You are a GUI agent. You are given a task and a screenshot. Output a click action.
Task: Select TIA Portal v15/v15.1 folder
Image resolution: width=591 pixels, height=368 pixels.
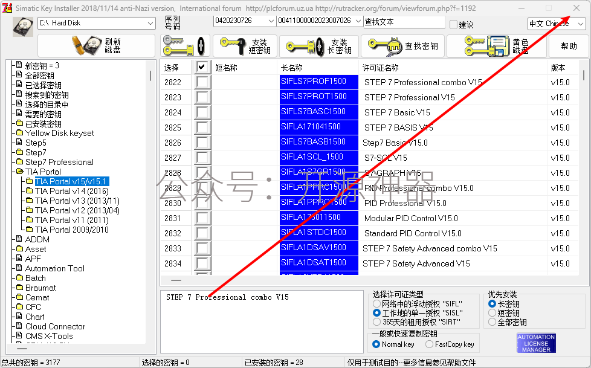click(x=71, y=181)
